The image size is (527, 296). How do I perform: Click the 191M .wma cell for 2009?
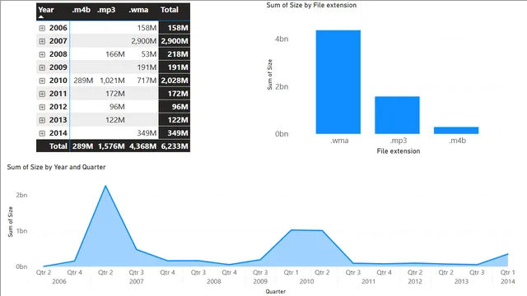pyautogui.click(x=147, y=67)
